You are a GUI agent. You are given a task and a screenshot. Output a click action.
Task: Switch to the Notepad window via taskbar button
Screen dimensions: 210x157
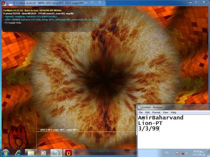[56, 153]
